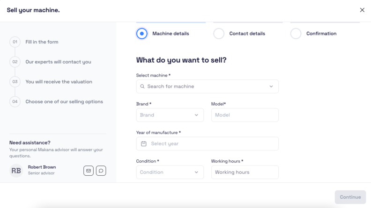
Task: Click the calendar icon in year field
Action: click(144, 143)
